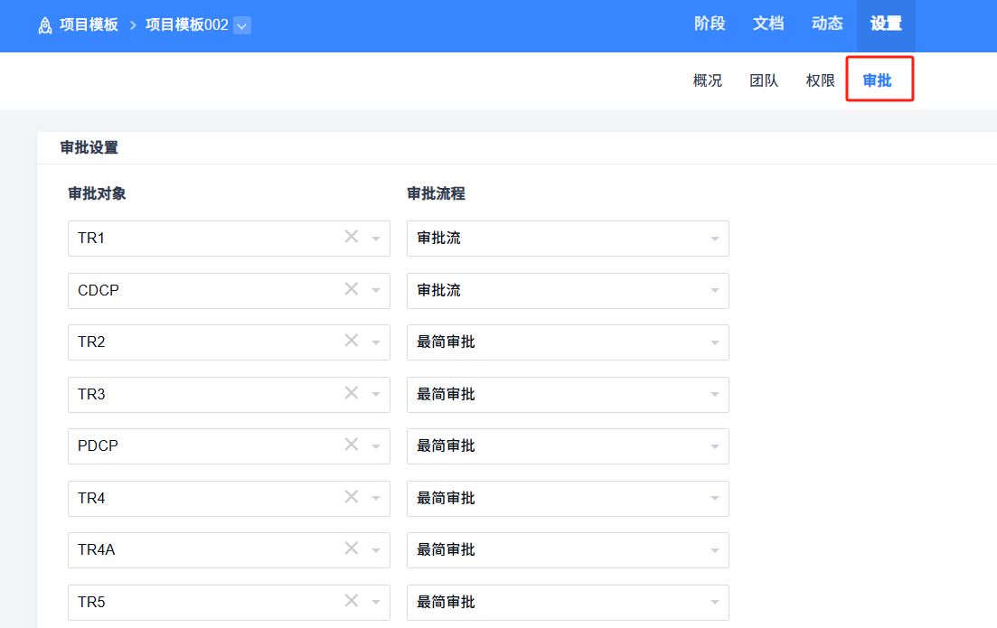Clear the TR5 approval object selection
The image size is (997, 628).
(x=352, y=601)
